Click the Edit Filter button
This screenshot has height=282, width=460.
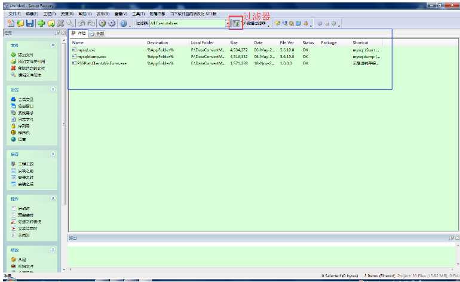coord(255,23)
